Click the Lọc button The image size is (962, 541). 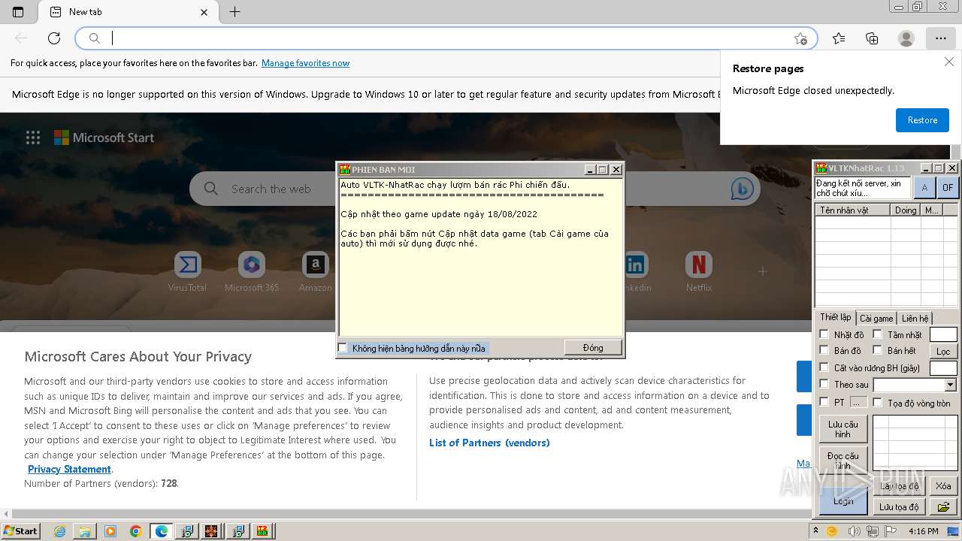[x=943, y=352]
